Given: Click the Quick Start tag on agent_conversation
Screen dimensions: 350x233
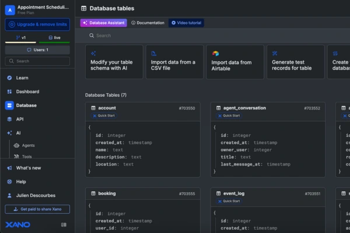Looking at the screenshot, I should tap(229, 116).
